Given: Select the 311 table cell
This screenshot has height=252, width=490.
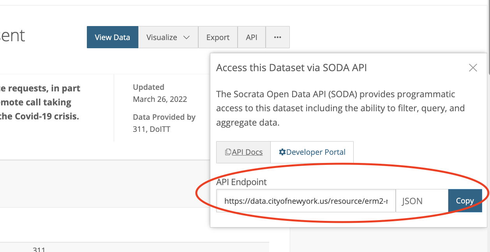Looking at the screenshot, I should [x=39, y=249].
